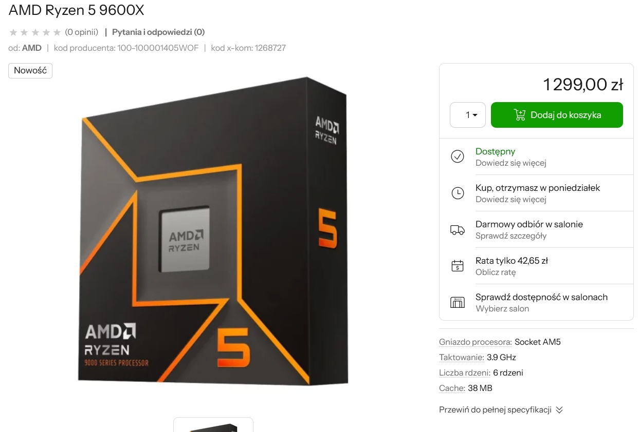Image resolution: width=639 pixels, height=432 pixels.
Task: Click Sprawdź szczegóły for free pickup
Action: click(x=511, y=236)
